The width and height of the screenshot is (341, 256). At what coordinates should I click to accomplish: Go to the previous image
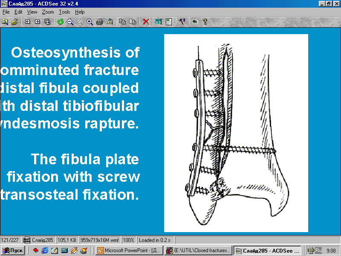point(27,22)
